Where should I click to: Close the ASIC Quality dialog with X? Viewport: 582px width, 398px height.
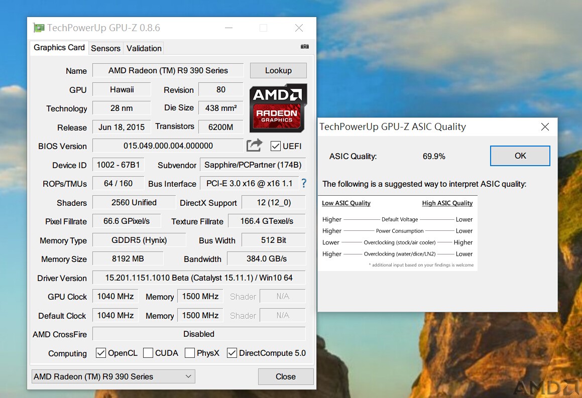click(545, 127)
